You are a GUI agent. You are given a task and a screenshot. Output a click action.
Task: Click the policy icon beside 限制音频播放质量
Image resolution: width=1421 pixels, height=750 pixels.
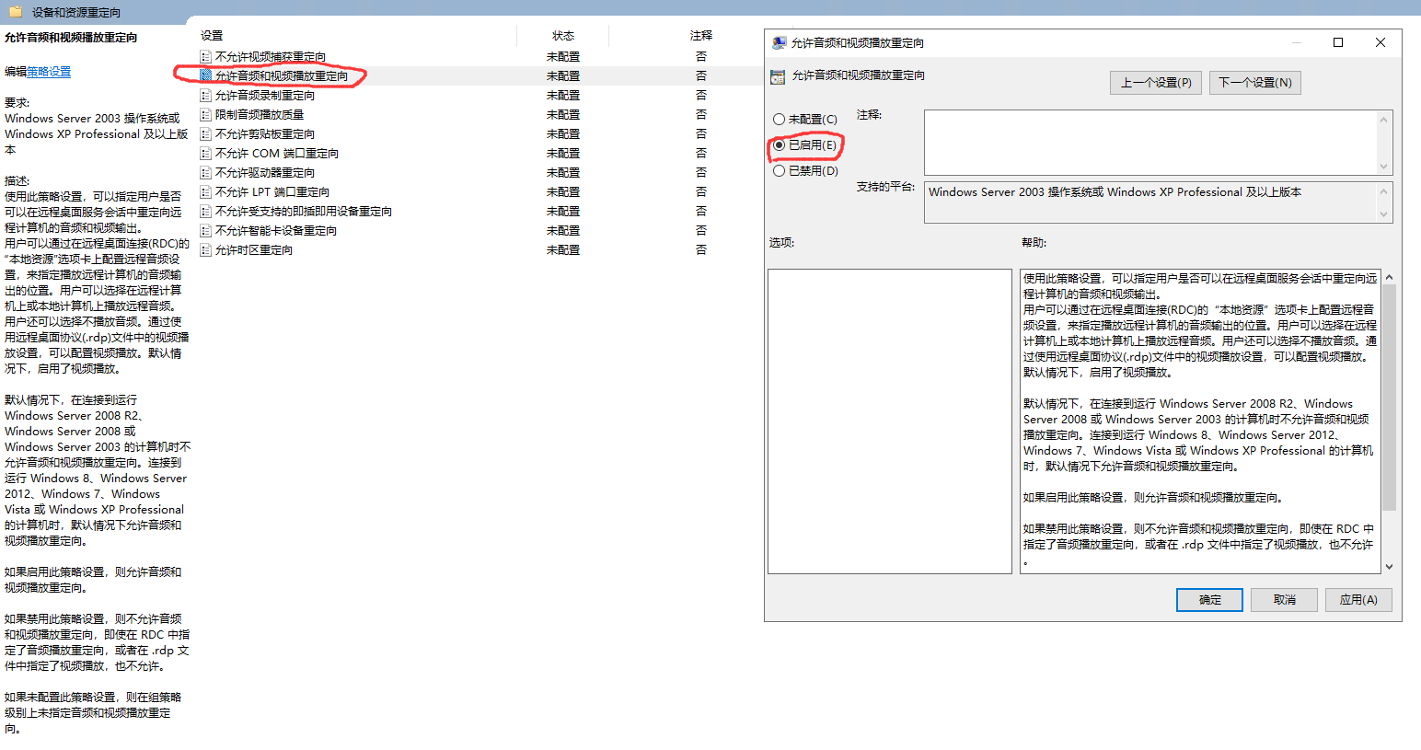tap(206, 115)
